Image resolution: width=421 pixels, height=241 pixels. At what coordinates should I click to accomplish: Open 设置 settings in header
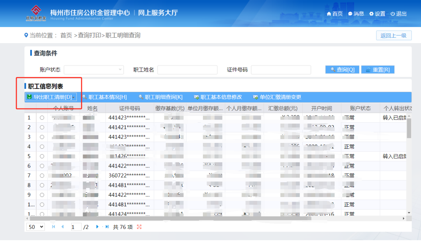[x=377, y=14]
